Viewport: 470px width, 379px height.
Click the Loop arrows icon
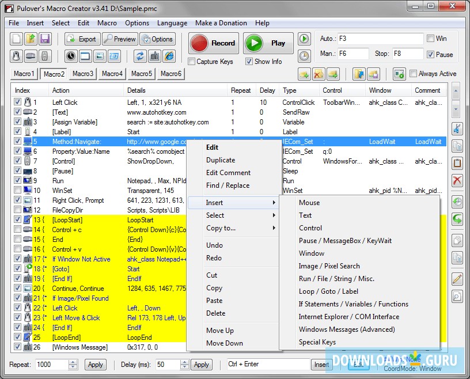click(x=140, y=56)
